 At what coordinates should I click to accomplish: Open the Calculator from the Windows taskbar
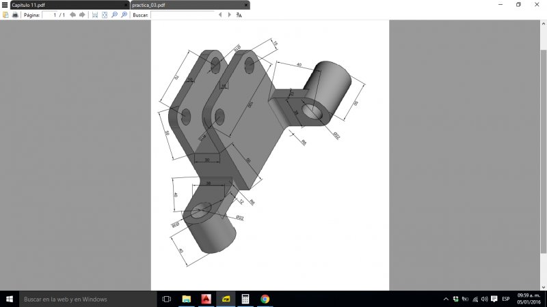tap(245, 299)
